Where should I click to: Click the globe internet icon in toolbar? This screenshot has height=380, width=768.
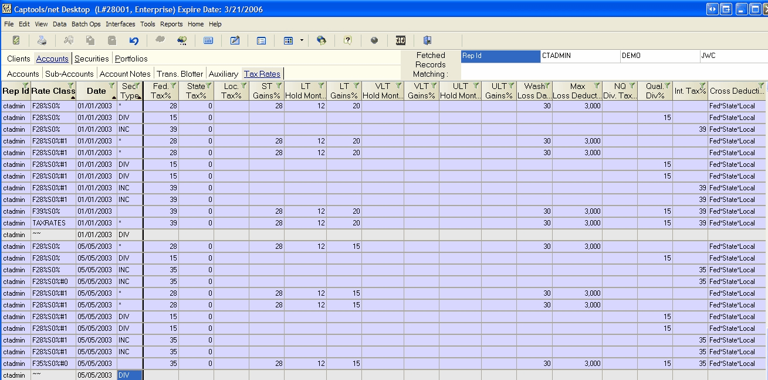[x=321, y=40]
